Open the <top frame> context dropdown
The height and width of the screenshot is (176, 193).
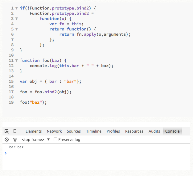pos(35,140)
